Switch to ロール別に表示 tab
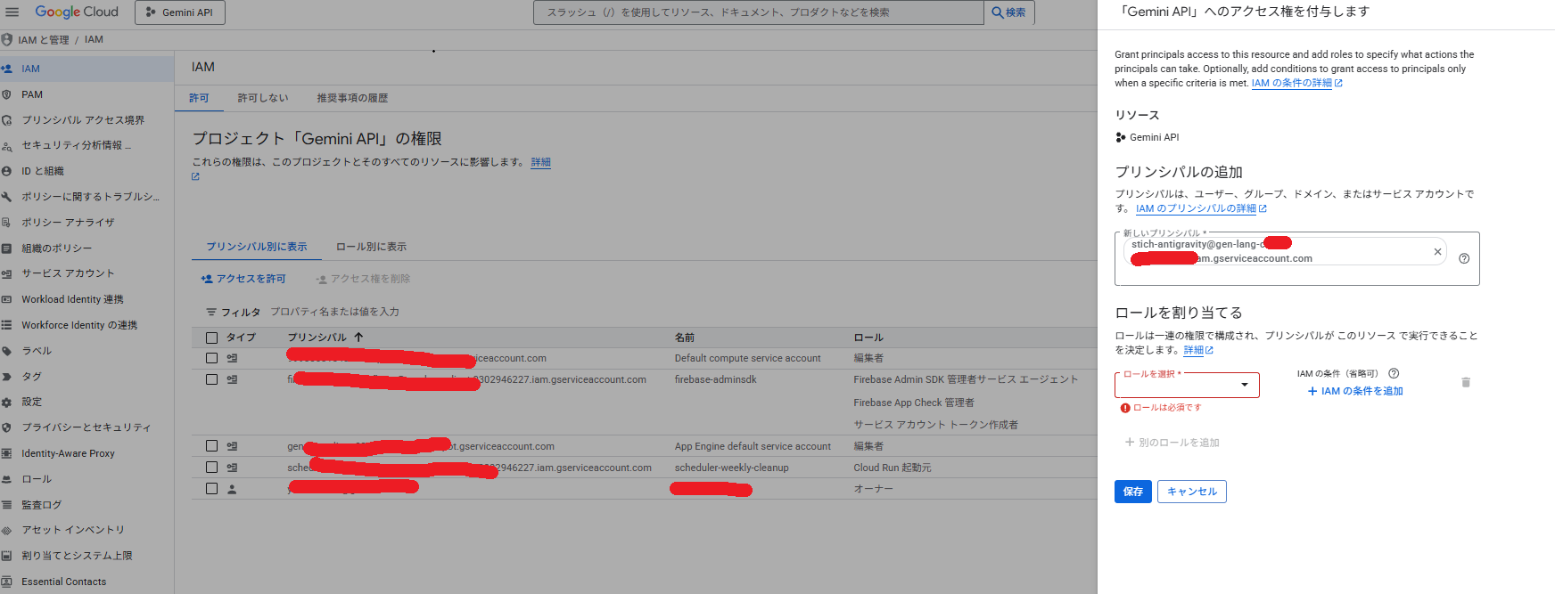The image size is (1555, 594). point(371,247)
